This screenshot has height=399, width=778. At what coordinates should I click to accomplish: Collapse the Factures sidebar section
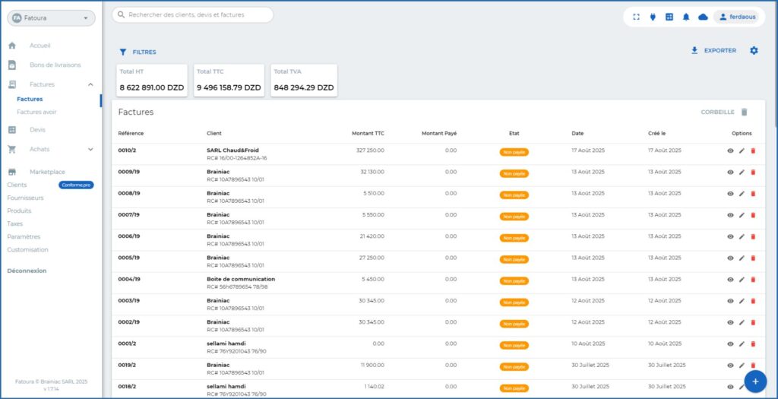pos(90,84)
